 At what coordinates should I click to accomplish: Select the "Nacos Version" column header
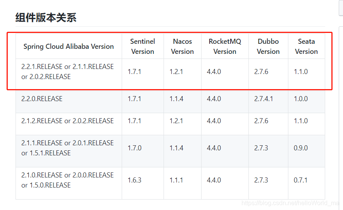pyautogui.click(x=182, y=46)
